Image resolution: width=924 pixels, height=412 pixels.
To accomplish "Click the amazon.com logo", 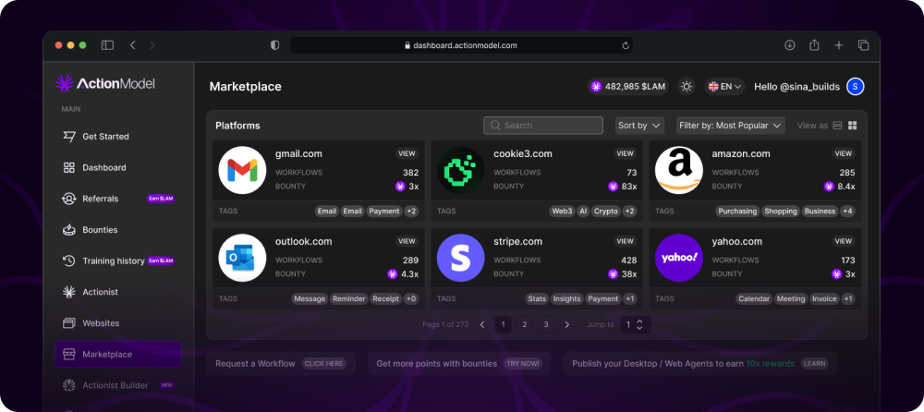I will coord(679,170).
